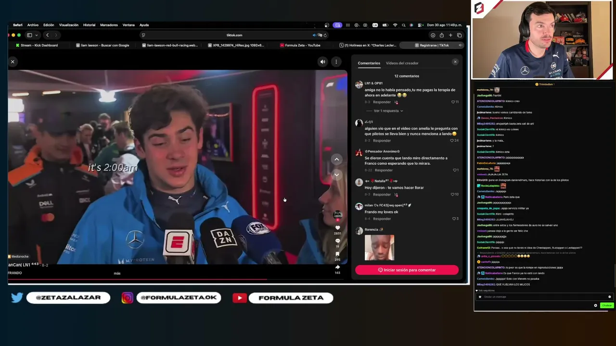Like the Pensador Anonimo comment

pyautogui.click(x=454, y=170)
